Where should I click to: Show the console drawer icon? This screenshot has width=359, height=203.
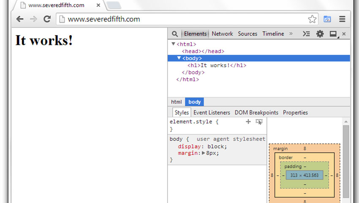(x=307, y=34)
